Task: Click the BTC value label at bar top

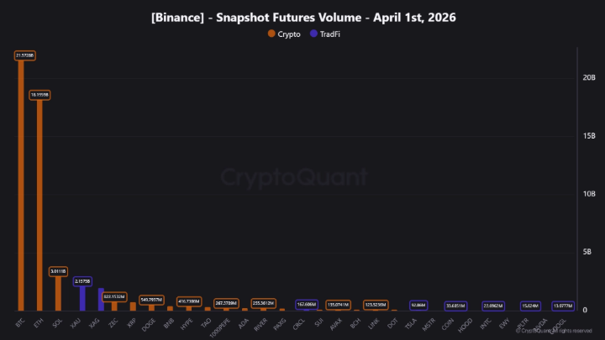Action: tap(25, 55)
